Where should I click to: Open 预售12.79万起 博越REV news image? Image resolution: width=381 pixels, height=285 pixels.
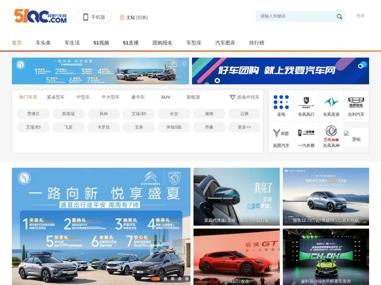[x=326, y=197]
